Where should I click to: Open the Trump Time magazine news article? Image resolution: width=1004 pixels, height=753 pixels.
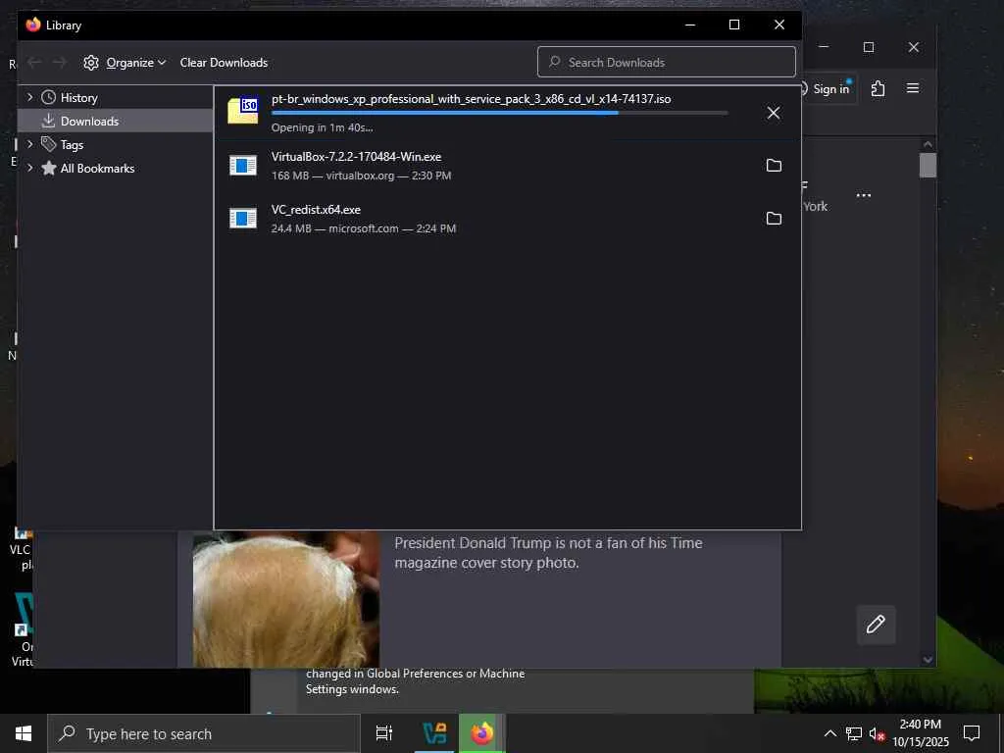coord(548,553)
